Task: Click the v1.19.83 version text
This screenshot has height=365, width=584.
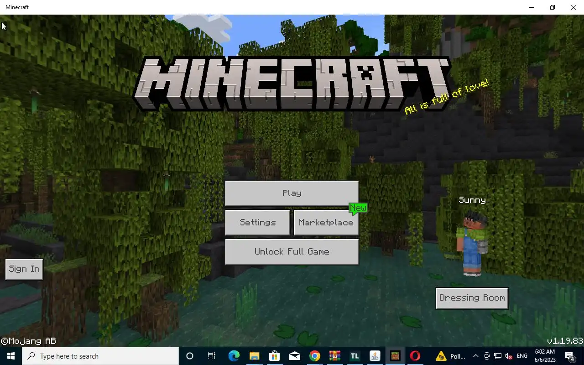Action: [x=565, y=341]
